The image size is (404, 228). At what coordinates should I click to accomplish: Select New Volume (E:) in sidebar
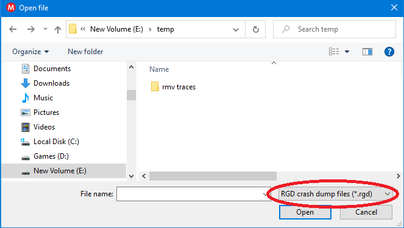tap(63, 171)
